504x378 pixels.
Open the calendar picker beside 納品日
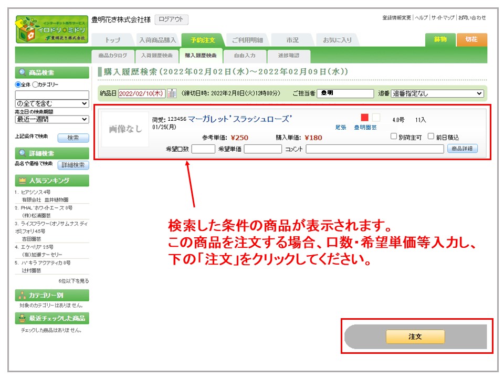[x=172, y=93]
